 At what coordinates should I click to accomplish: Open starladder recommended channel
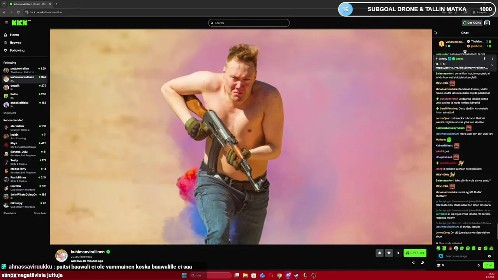coord(25,128)
